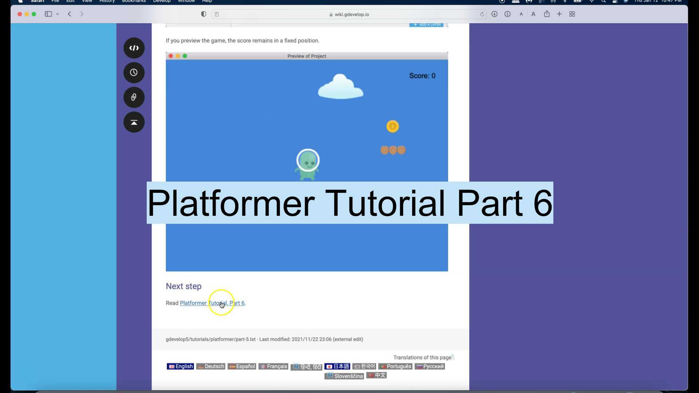Open the page source view tool
The width and height of the screenshot is (699, 393).
(134, 48)
